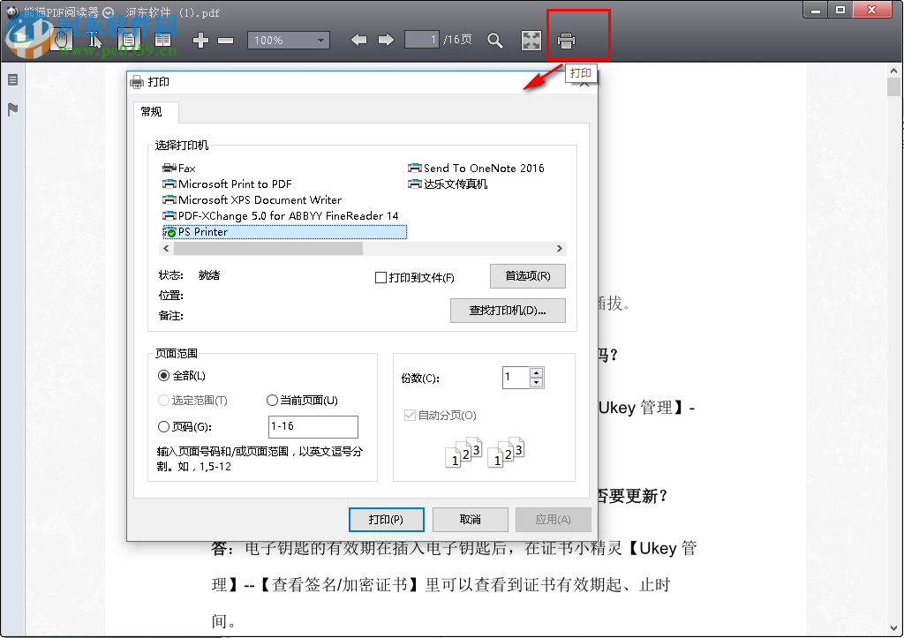This screenshot has width=904, height=638.
Task: Click the 首选项 button
Action: point(528,276)
